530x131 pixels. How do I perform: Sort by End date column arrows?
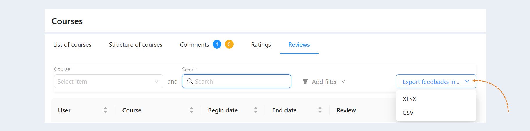click(x=320, y=110)
